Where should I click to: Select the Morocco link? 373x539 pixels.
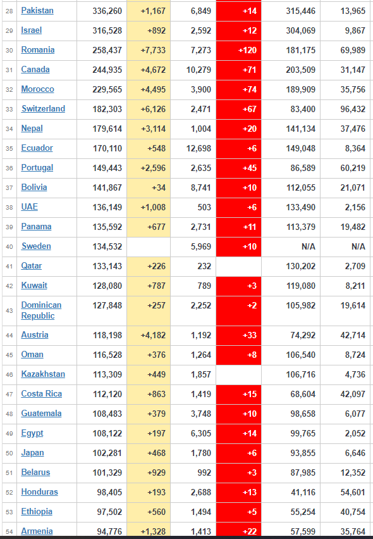37,89
